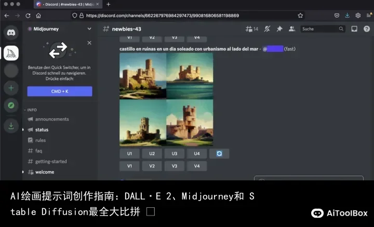Collapse the INFO channel category
Screen dimensions: 374x227
coord(30,110)
